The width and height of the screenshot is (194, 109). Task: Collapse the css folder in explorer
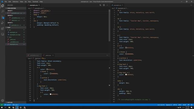15,30
